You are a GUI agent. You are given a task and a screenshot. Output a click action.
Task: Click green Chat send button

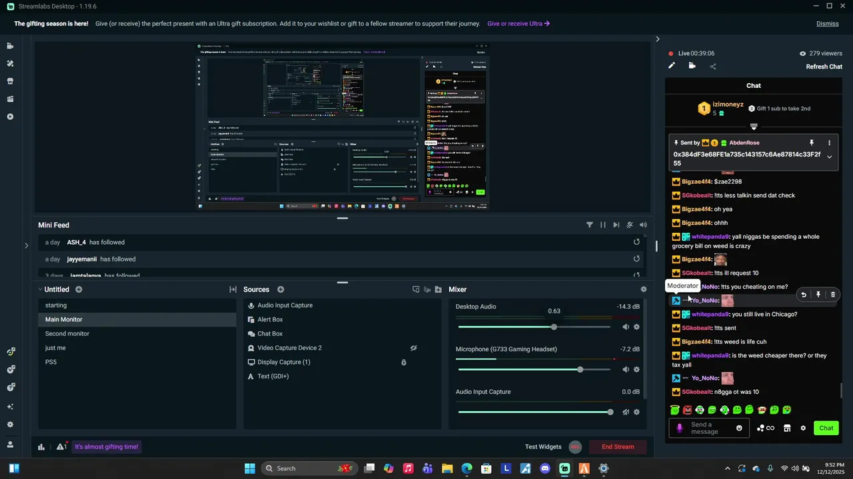point(826,428)
